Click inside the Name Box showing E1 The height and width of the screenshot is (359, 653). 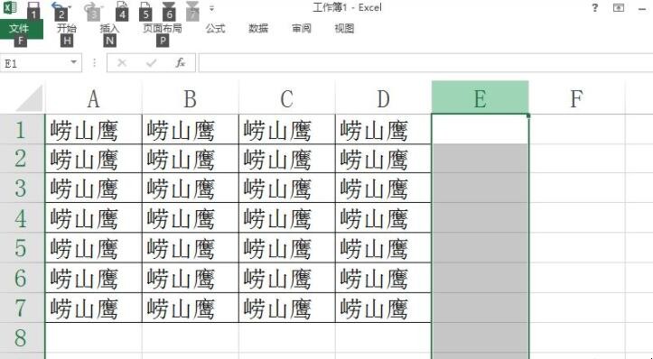(x=34, y=63)
